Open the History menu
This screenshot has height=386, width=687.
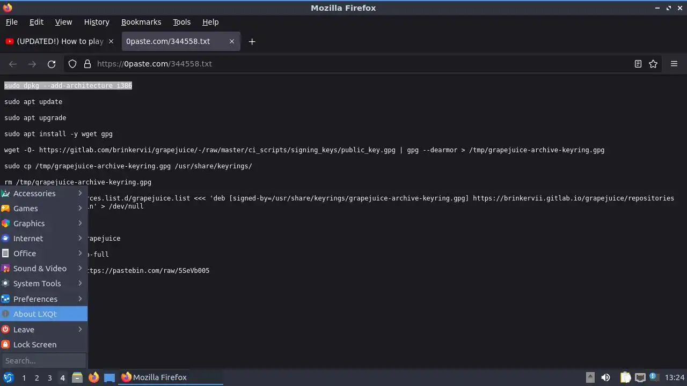point(97,22)
